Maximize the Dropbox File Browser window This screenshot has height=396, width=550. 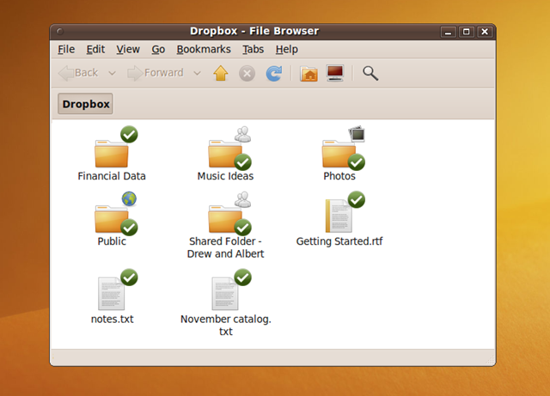[x=466, y=32]
